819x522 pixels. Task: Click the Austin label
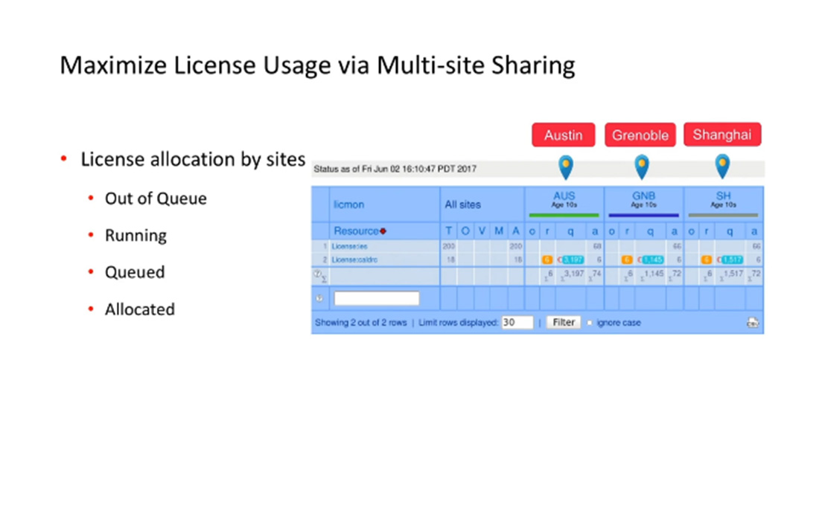click(x=564, y=135)
